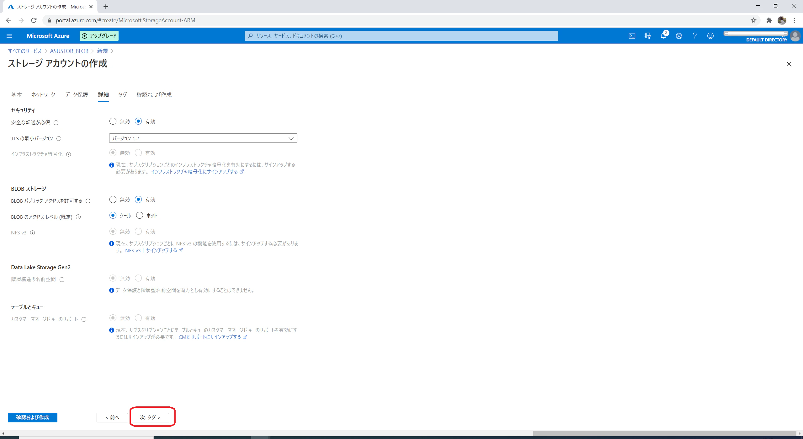Show info for BLOB パブリック アクセスを許可する

point(88,201)
